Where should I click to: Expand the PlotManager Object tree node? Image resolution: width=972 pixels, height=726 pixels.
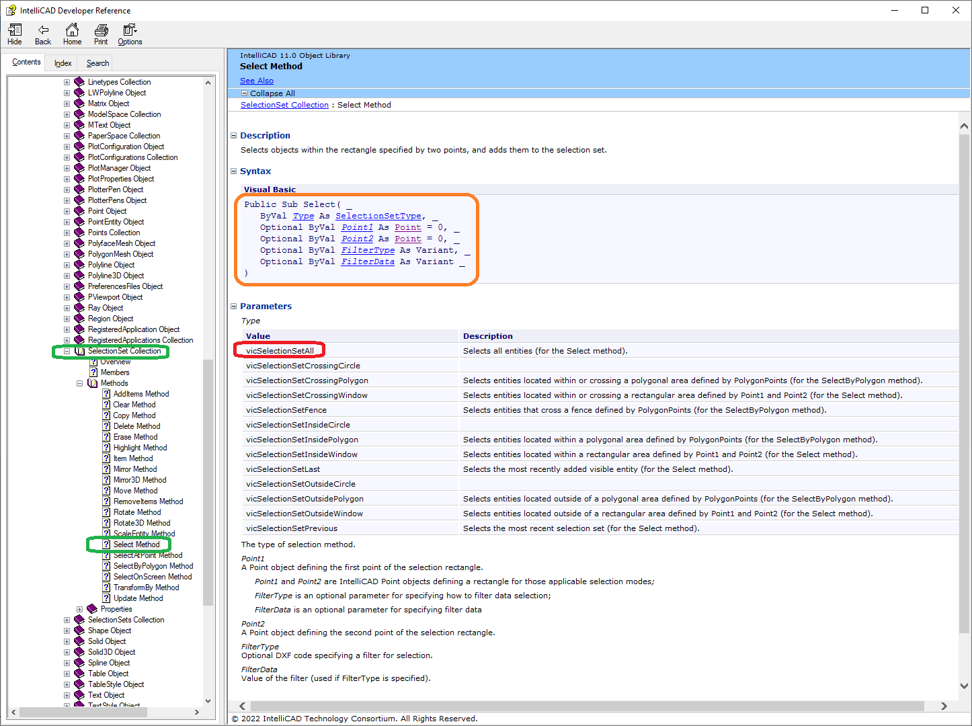point(67,168)
